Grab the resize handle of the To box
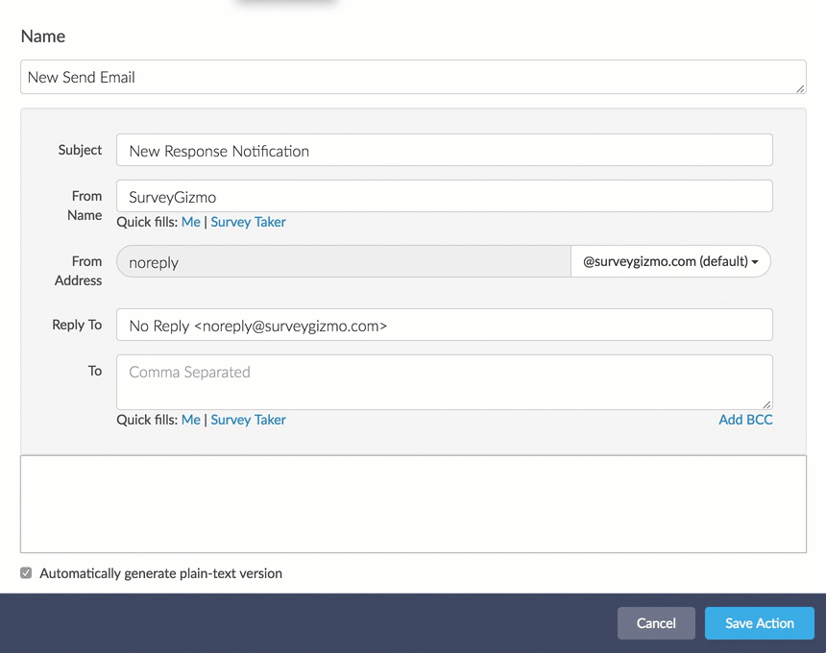The width and height of the screenshot is (826, 653). 766,404
